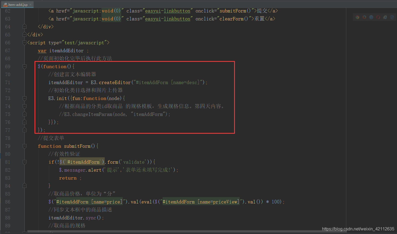Screen dimensions: 397x234
Task: Click the 页面初始化完毕后执行此方法 comment
Action: tap(75, 58)
